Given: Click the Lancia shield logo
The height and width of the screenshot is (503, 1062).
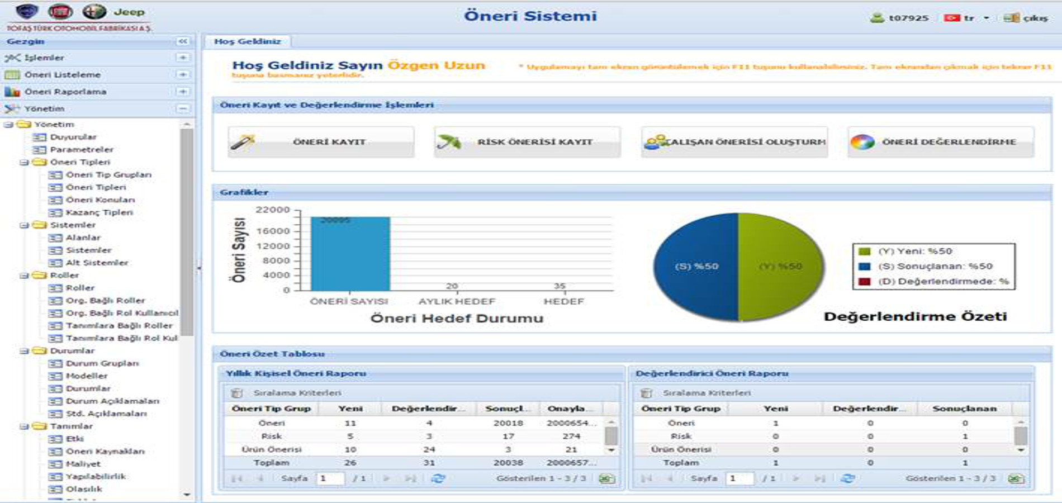Looking at the screenshot, I should click(27, 11).
